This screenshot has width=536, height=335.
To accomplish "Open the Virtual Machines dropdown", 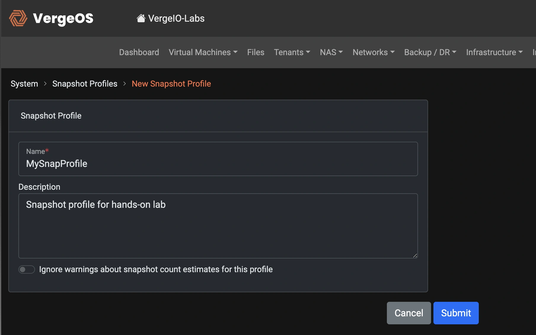I will click(x=200, y=52).
